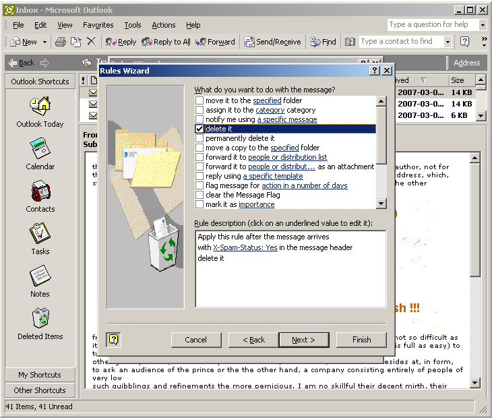Click the '< Back' wizard button

[253, 340]
